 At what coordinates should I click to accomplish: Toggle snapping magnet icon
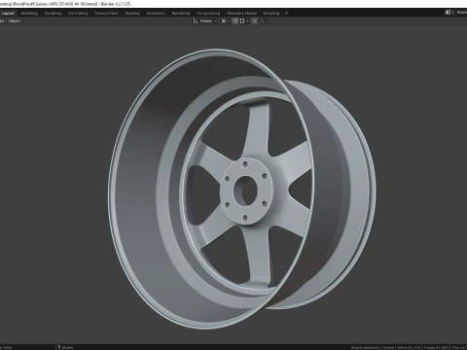pyautogui.click(x=235, y=21)
